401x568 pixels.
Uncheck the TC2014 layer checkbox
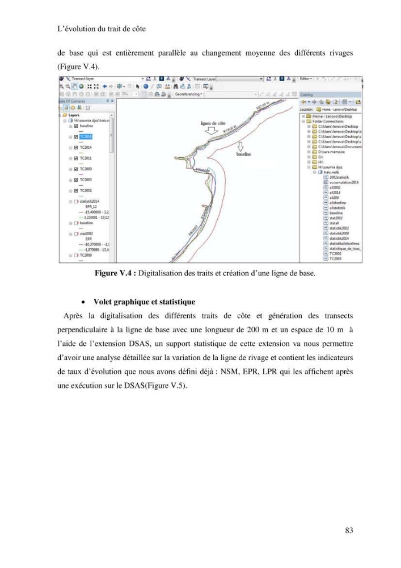click(x=76, y=148)
